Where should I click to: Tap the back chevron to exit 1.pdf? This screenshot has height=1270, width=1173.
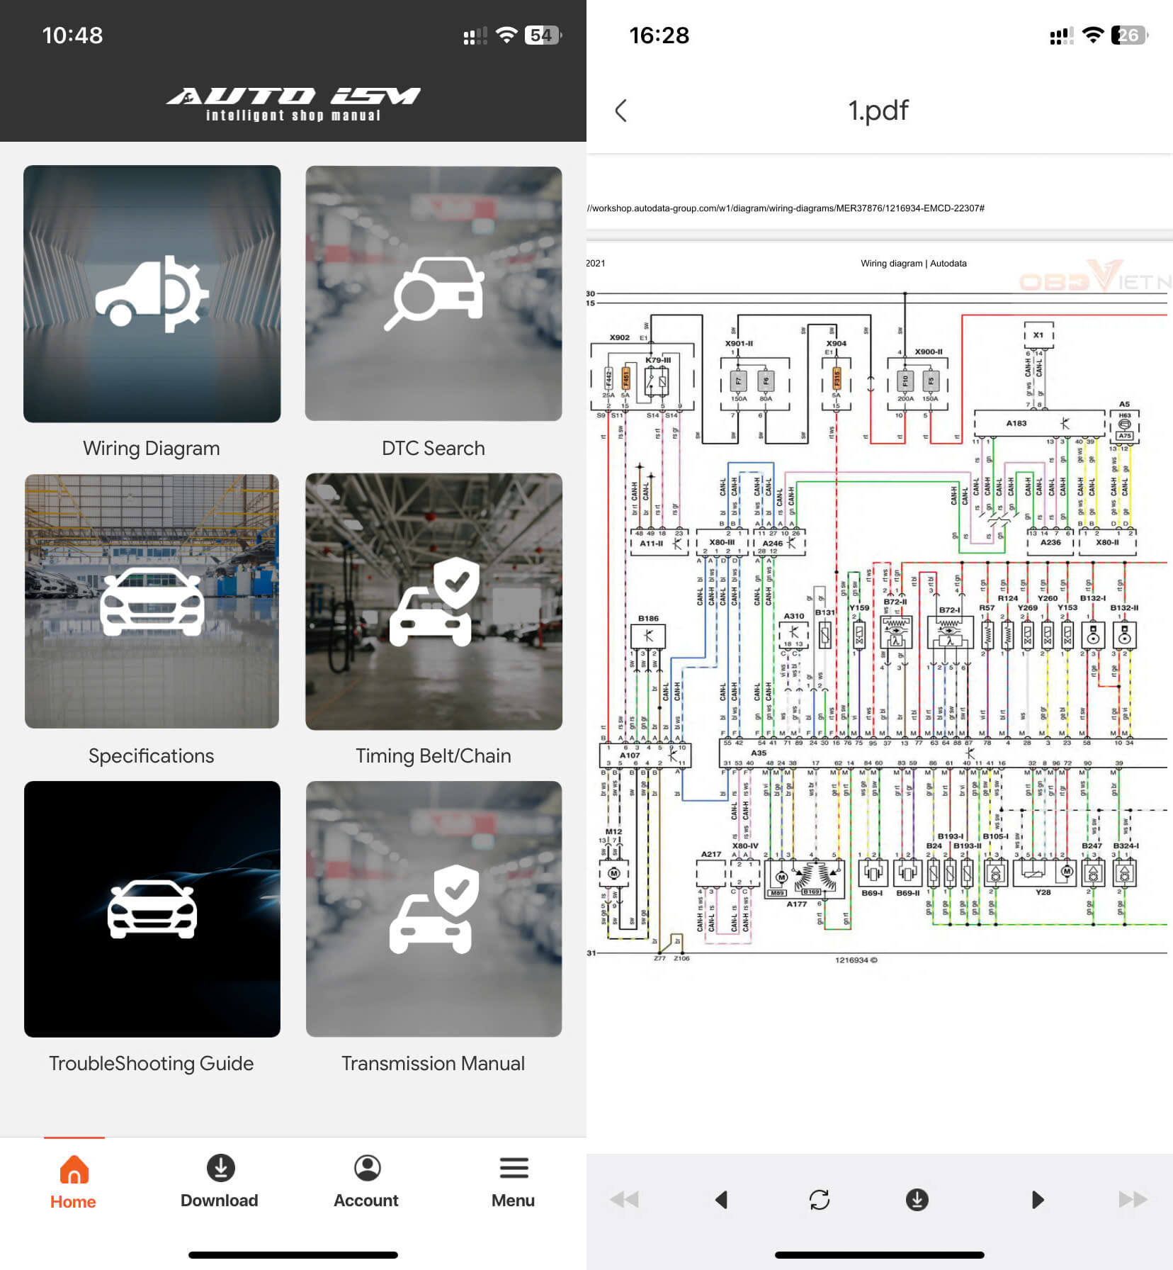click(x=621, y=111)
